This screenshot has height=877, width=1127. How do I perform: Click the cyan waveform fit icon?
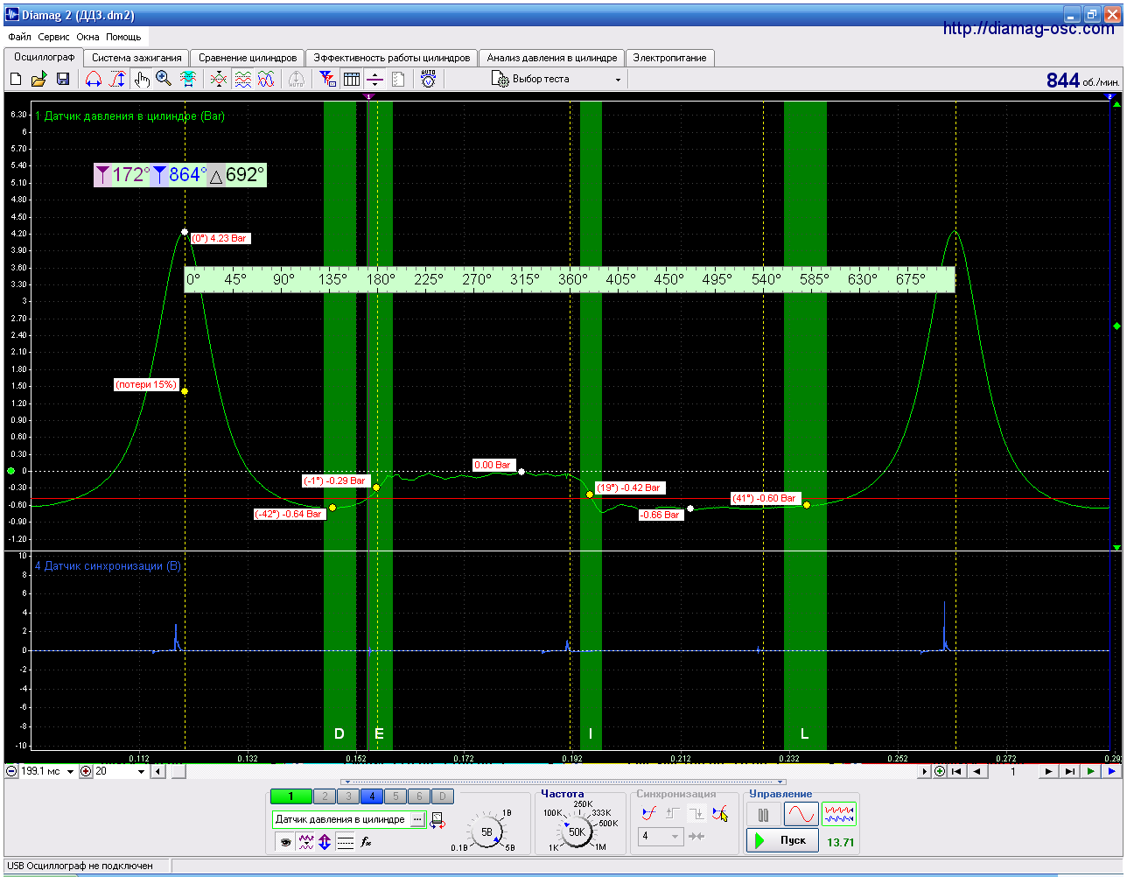pos(187,80)
